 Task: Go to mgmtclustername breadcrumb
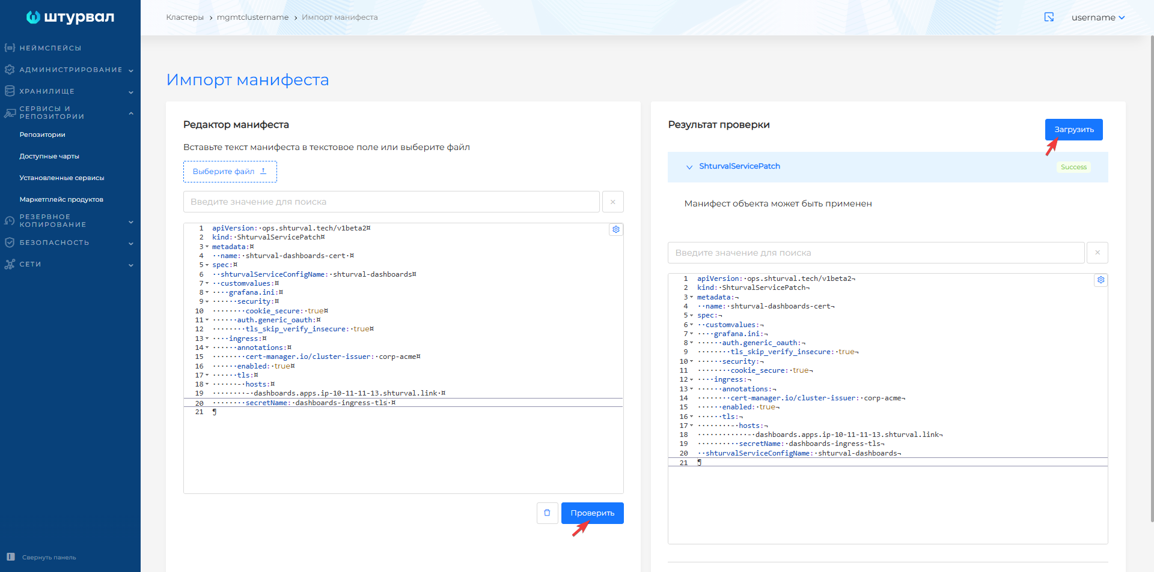[252, 17]
